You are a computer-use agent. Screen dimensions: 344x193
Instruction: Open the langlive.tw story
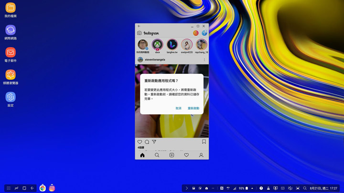172,45
